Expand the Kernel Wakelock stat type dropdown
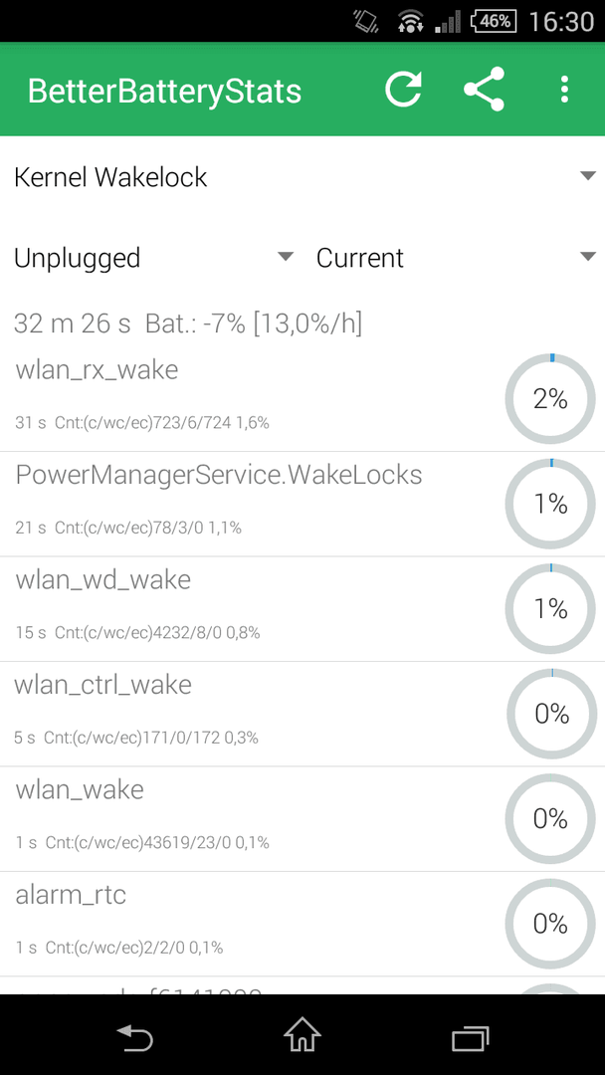The height and width of the screenshot is (1075, 605). [302, 177]
